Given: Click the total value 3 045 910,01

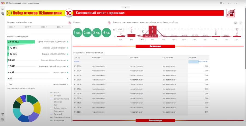Looking at the screenshot, I should 203,62.
